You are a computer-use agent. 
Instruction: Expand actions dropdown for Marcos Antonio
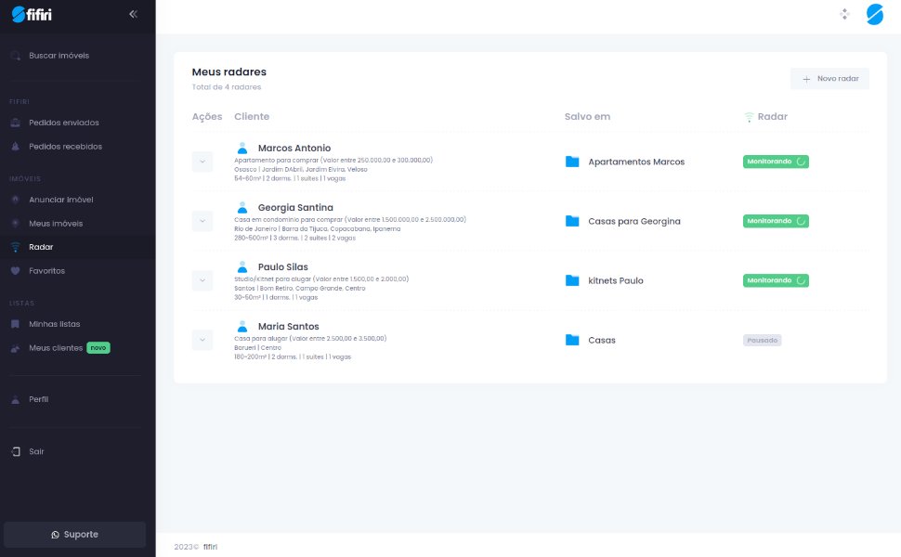coord(202,162)
